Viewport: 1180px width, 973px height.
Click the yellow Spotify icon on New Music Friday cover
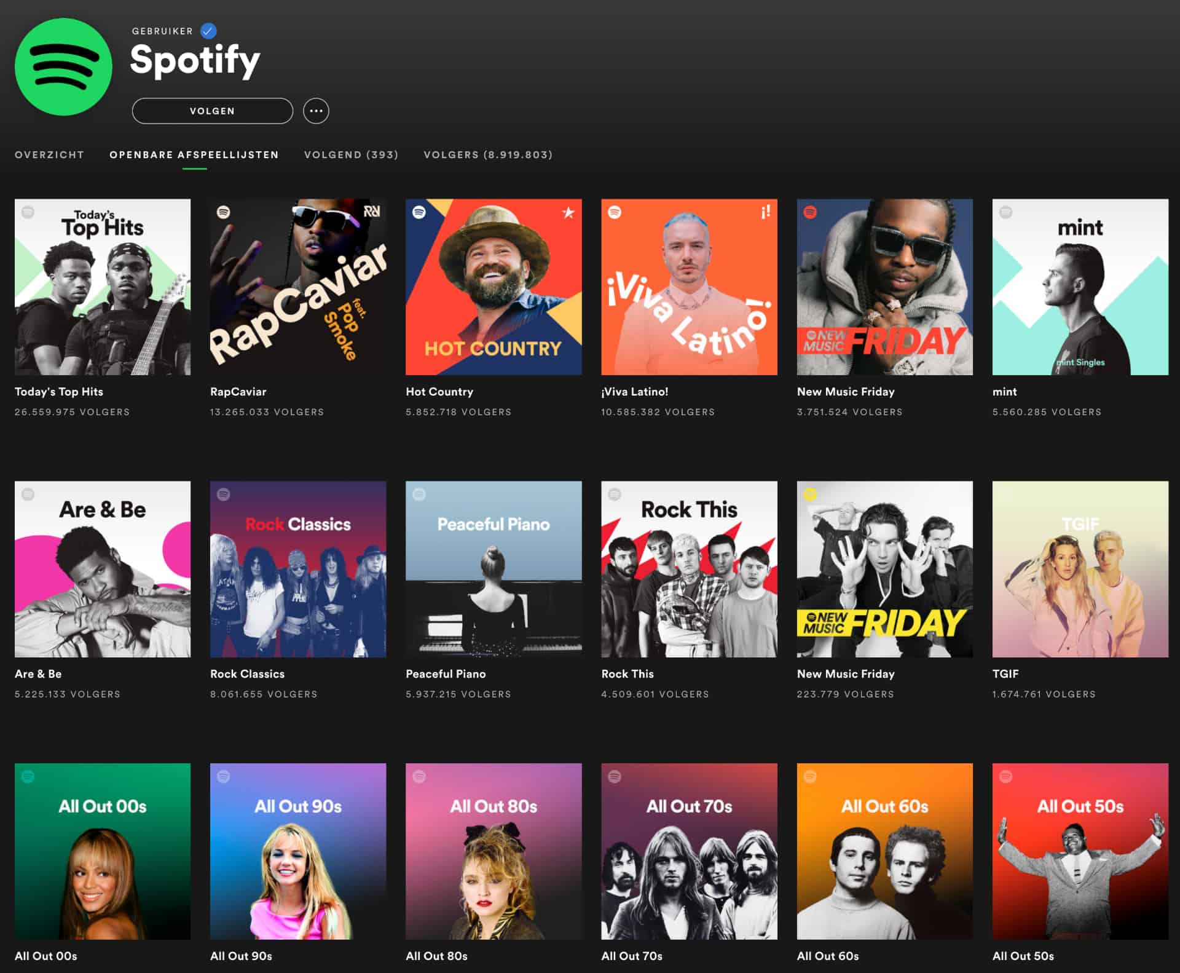click(x=810, y=495)
